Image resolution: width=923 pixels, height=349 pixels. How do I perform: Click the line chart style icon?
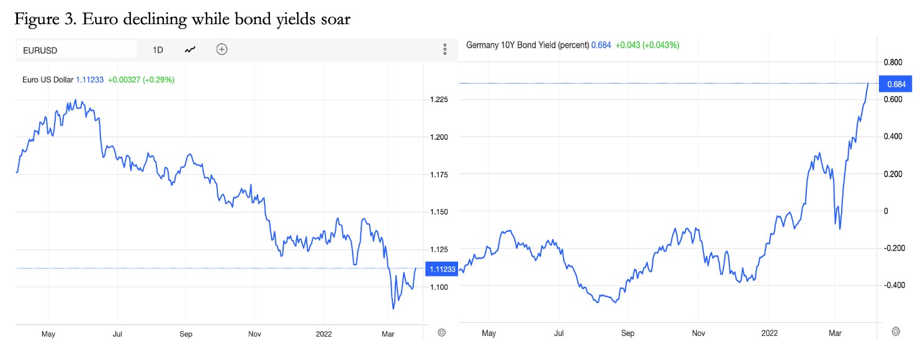pos(190,50)
